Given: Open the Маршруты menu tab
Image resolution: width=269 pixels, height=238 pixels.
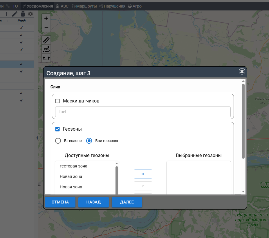Looking at the screenshot, I should tap(84, 6).
